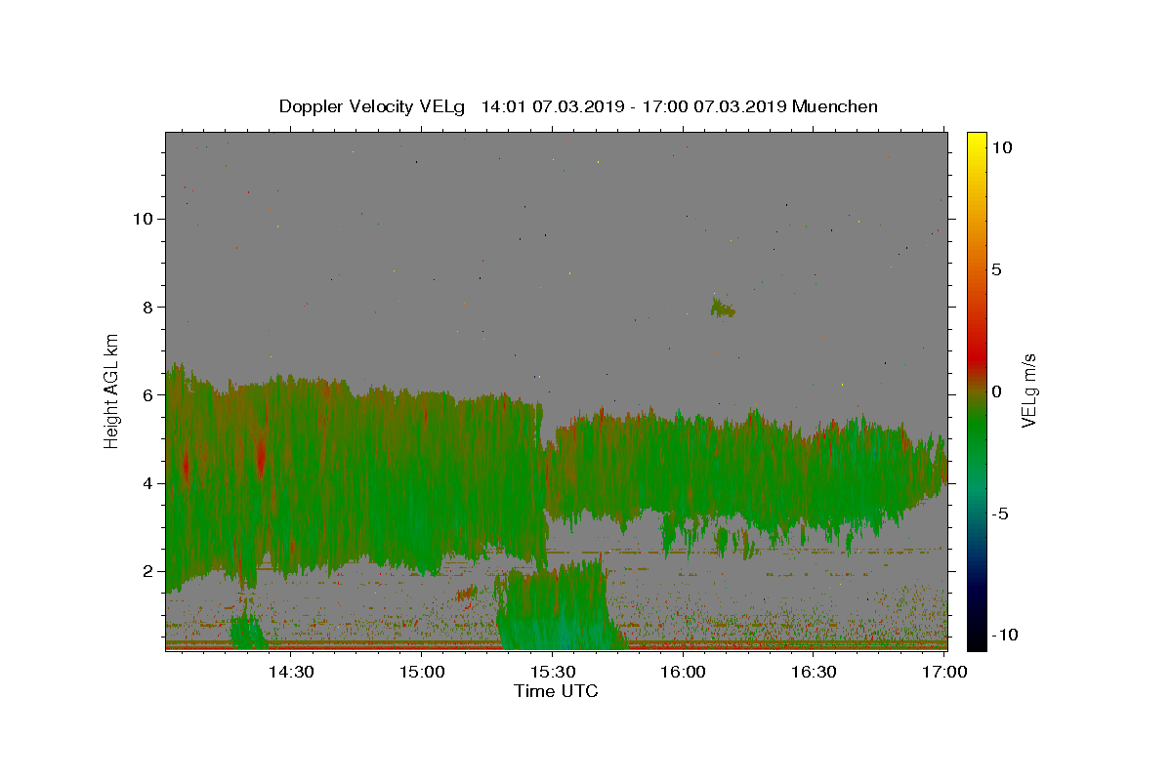
Task: Click the 'Muenchen' station name in title
Action: (x=835, y=106)
